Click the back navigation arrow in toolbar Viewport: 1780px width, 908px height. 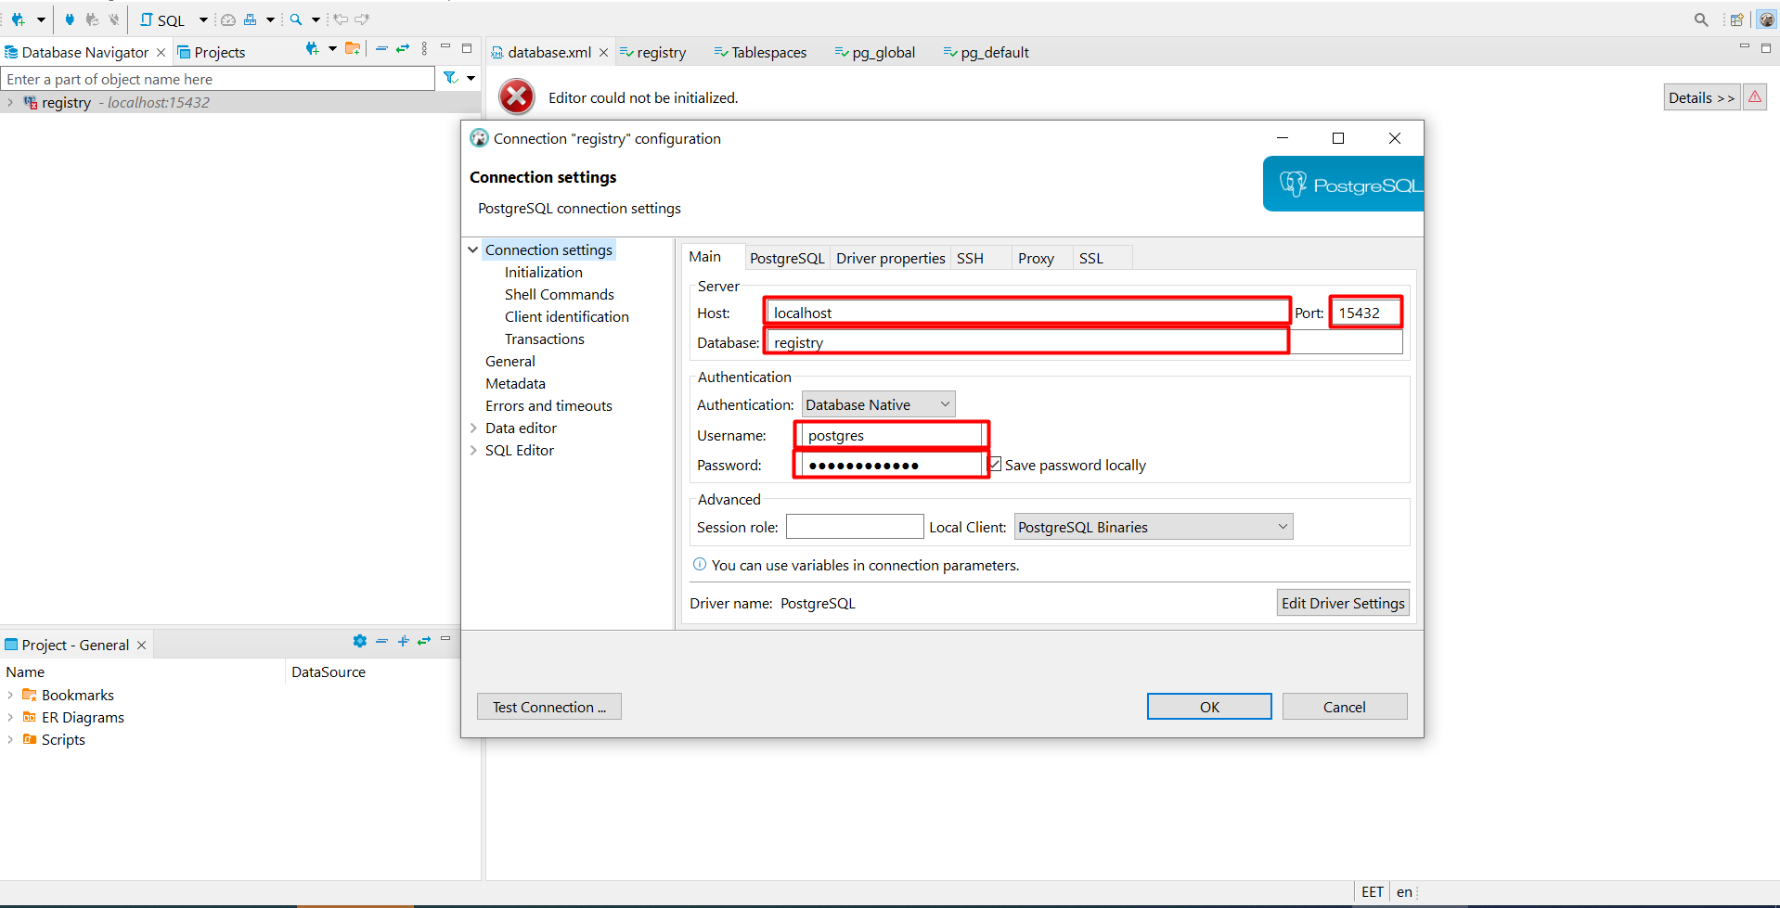pyautogui.click(x=341, y=19)
